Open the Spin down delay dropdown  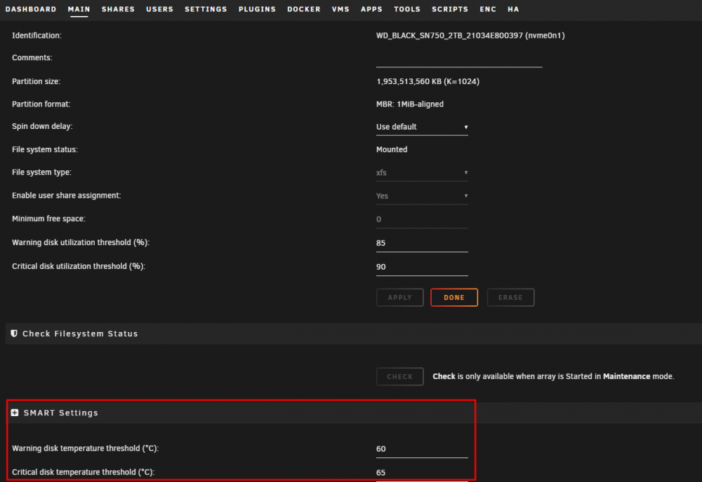point(422,127)
